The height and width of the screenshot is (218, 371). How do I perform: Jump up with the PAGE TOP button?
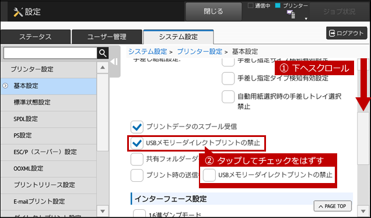[332, 206]
